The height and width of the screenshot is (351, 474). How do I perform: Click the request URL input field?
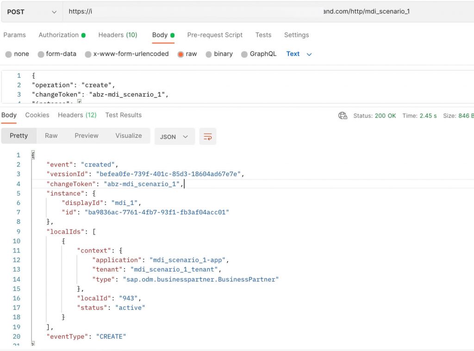268,12
